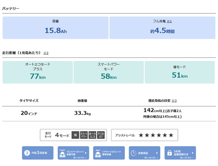Image resolution: width=218 pixels, height=166 pixels.
Task: Select the 15.8Ah battery capacity panel
Action: (56, 28)
